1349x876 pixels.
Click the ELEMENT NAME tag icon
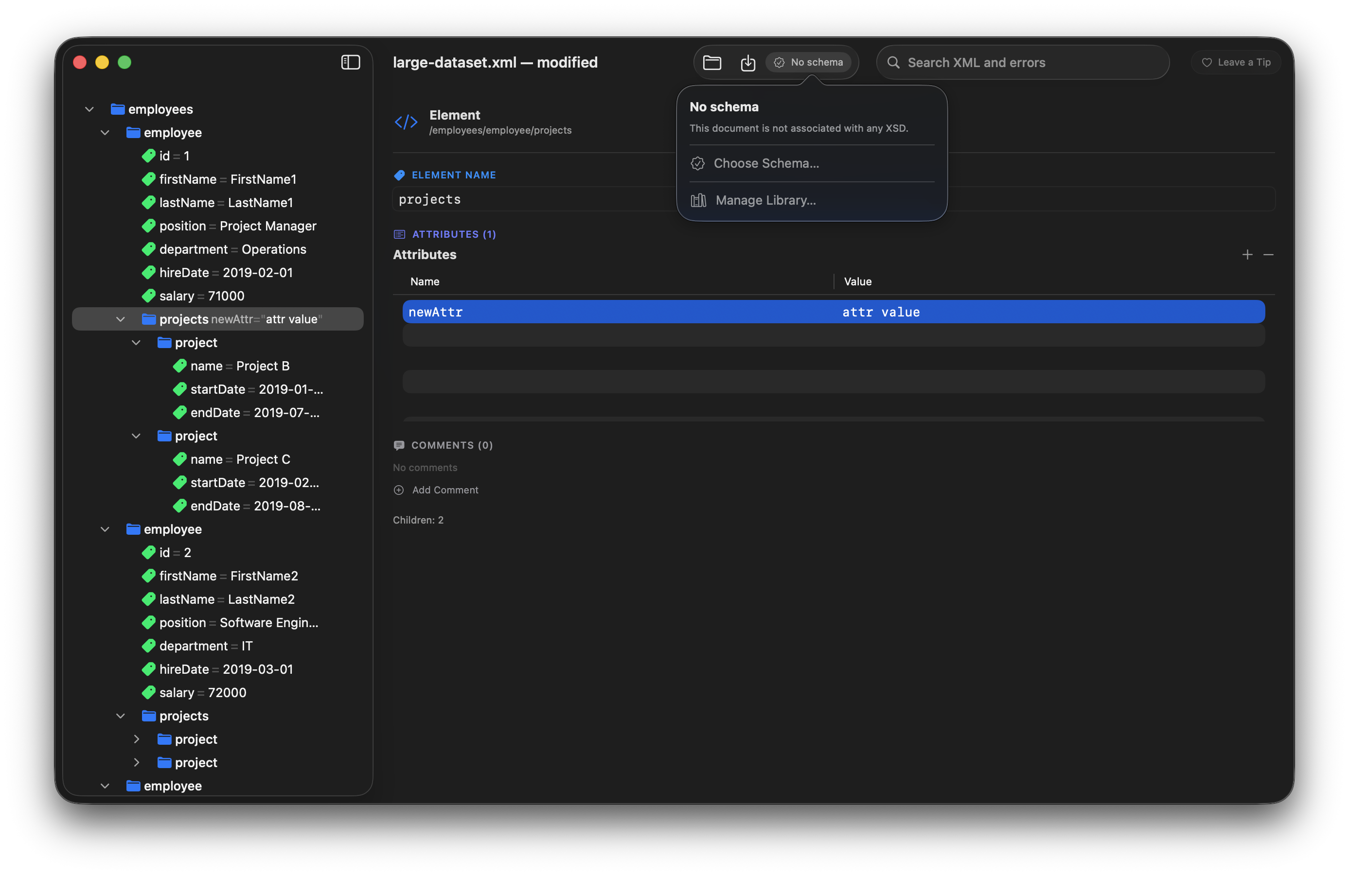point(400,175)
